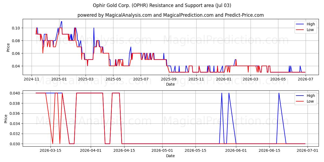Click the '0.034' y-axis label on the bottom chart
The image size is (324, 162).
click(x=15, y=124)
